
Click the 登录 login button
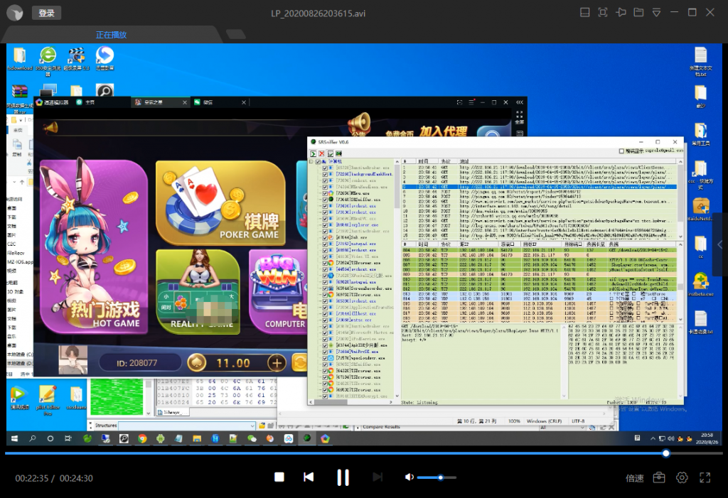(x=46, y=13)
